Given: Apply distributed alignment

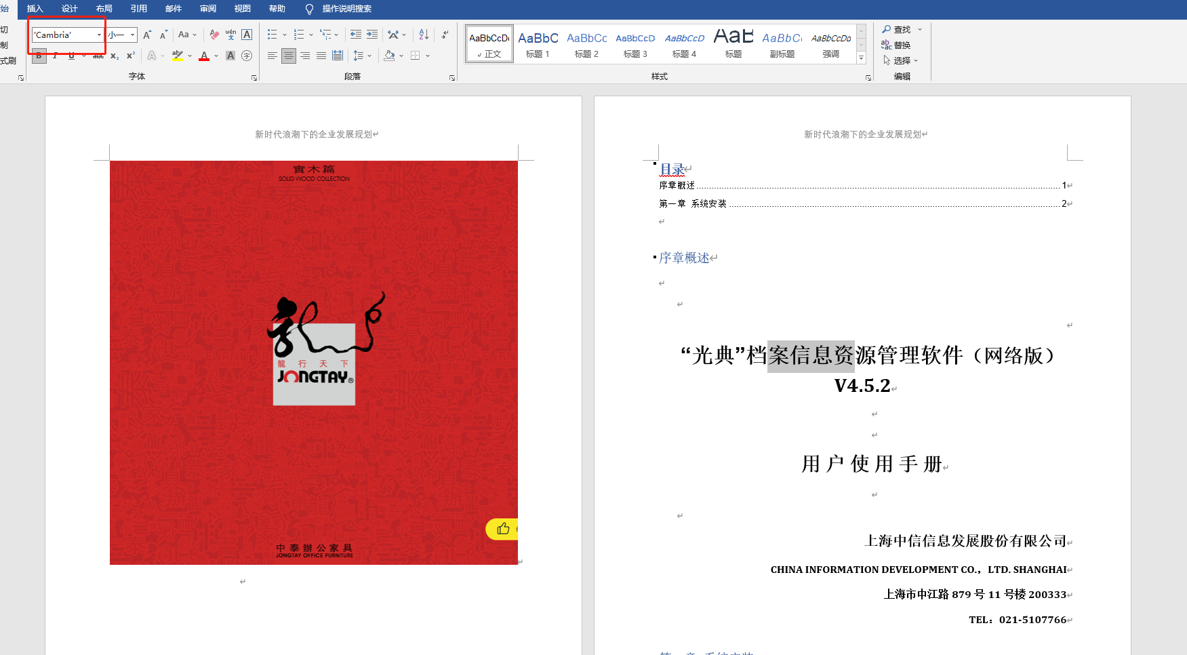Looking at the screenshot, I should click(338, 56).
